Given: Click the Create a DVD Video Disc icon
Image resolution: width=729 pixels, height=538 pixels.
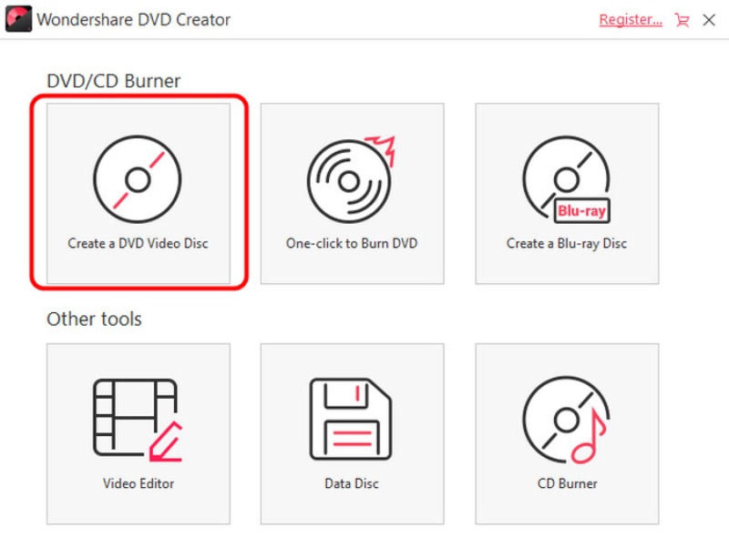Looking at the screenshot, I should (138, 179).
